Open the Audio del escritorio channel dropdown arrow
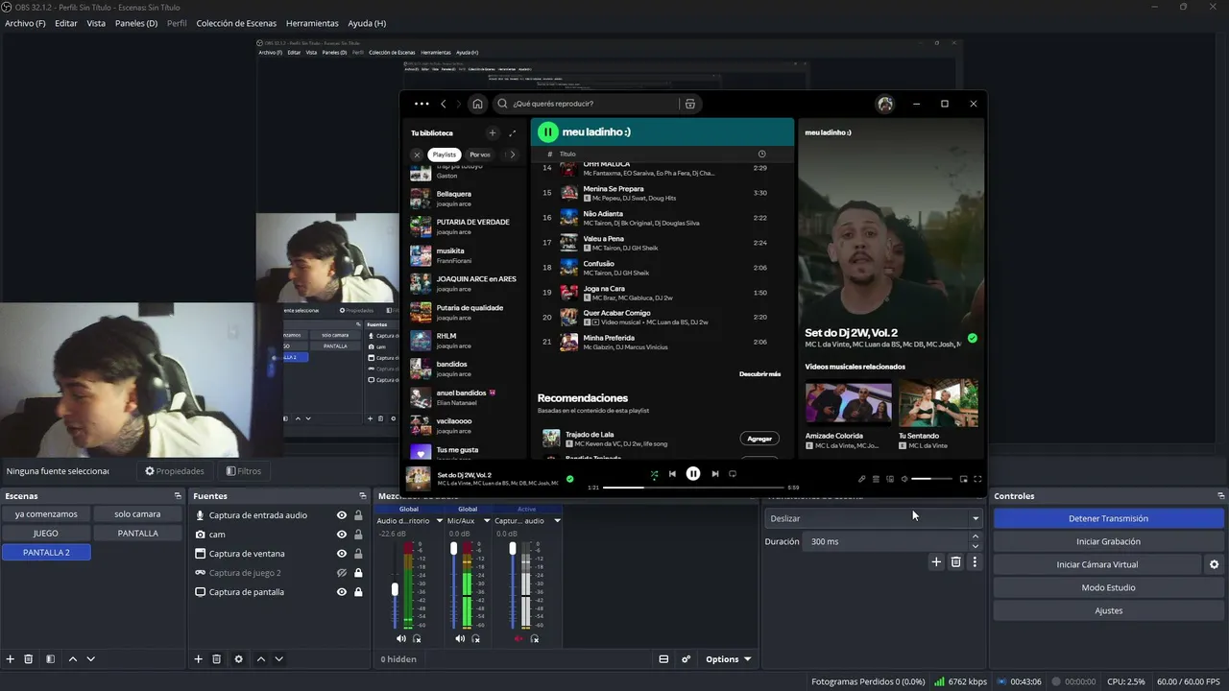The width and height of the screenshot is (1229, 691). [x=440, y=521]
